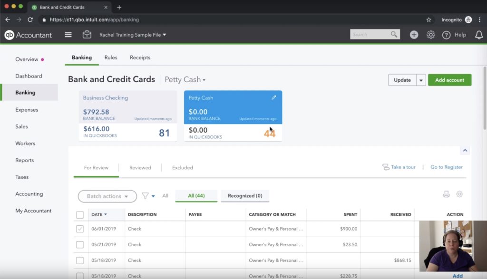Click the Update button
487x279 pixels.
tap(402, 80)
